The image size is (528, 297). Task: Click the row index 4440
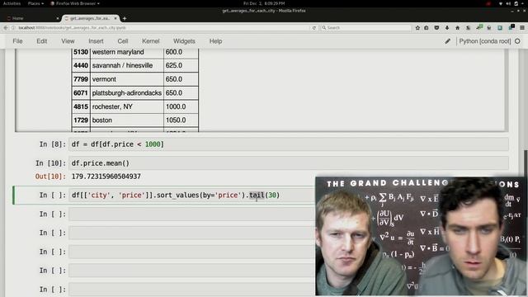coord(81,65)
